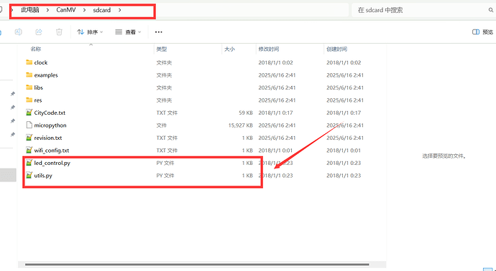
Task: Open the 排序 sort dropdown
Action: pos(90,32)
